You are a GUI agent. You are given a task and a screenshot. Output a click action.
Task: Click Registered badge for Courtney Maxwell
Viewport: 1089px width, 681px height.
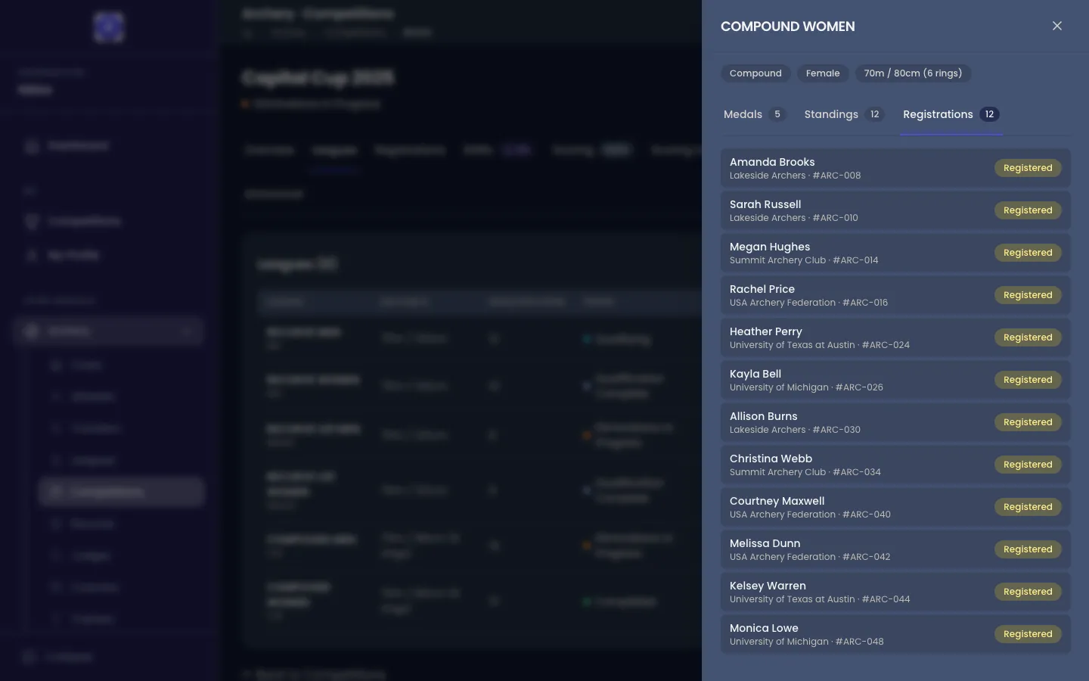1028,507
